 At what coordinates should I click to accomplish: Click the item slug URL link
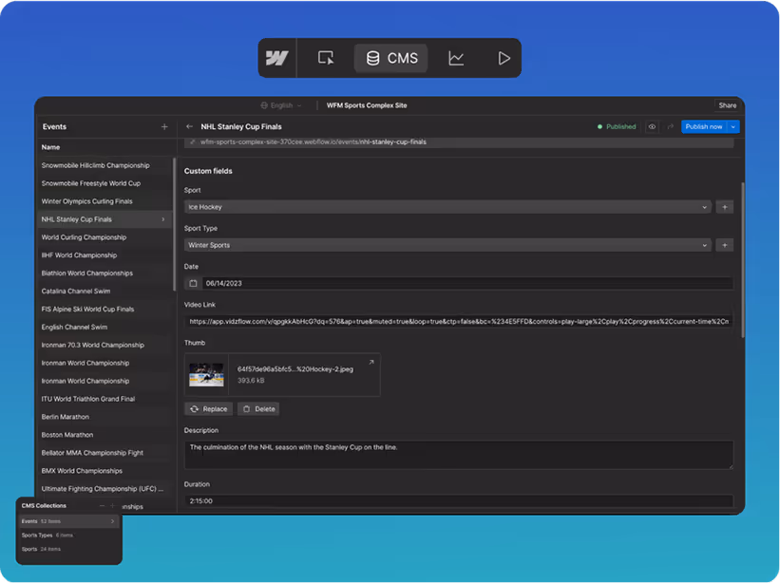[313, 142]
